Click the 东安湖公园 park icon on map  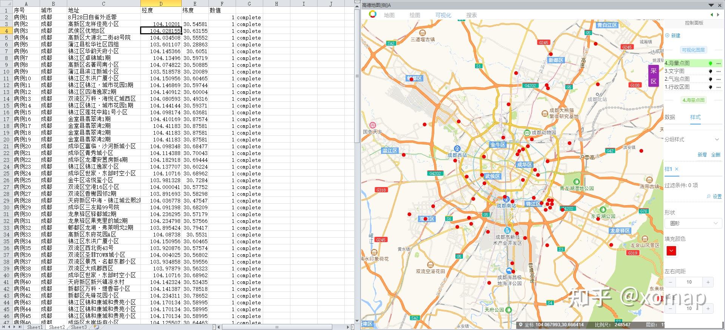tap(603, 210)
